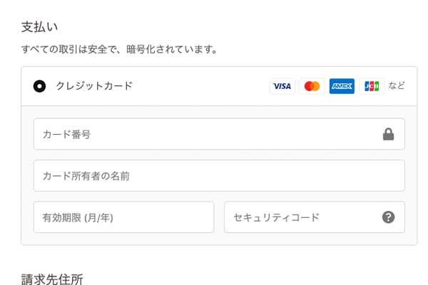Click the JCB card logo
Image resolution: width=428 pixels, height=285 pixels.
coord(372,86)
